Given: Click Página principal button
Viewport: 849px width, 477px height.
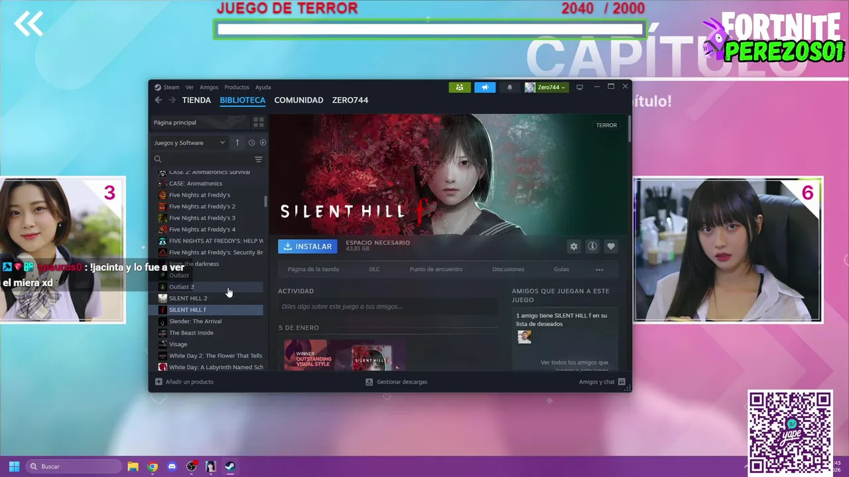Looking at the screenshot, I should (x=200, y=123).
